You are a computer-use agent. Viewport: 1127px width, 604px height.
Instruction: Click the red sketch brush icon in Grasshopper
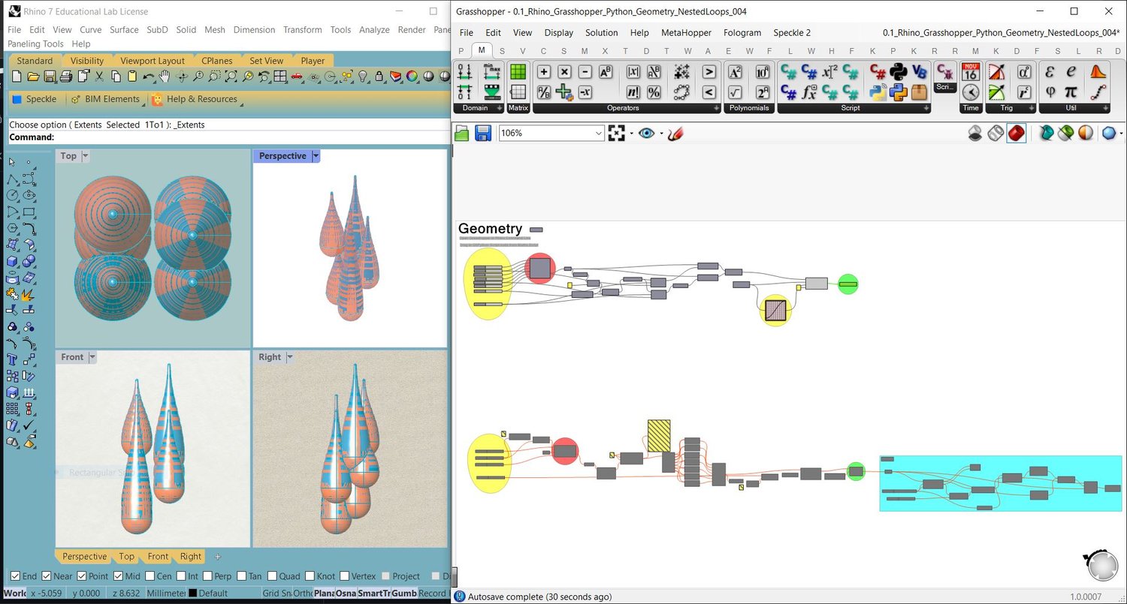tap(675, 133)
